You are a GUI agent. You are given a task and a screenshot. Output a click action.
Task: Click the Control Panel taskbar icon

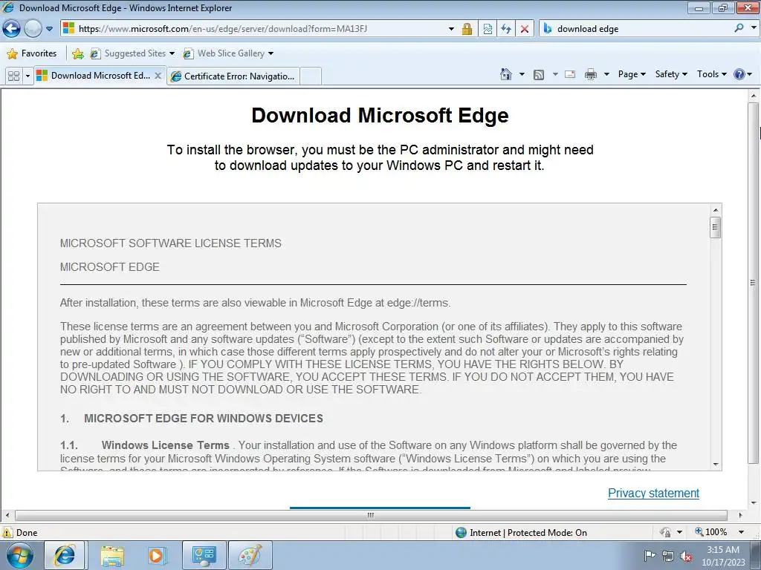(204, 555)
